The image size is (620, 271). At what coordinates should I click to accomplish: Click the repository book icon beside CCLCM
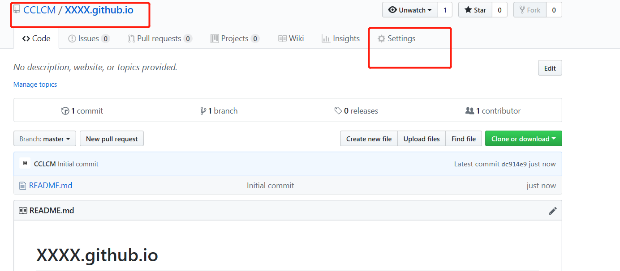pyautogui.click(x=17, y=9)
